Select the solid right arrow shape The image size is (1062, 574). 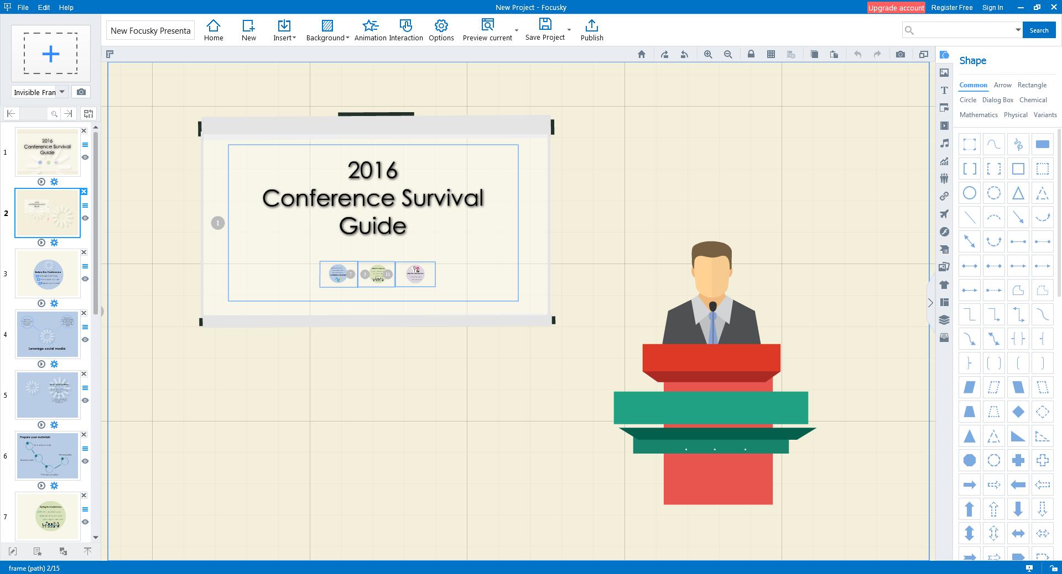(x=969, y=485)
